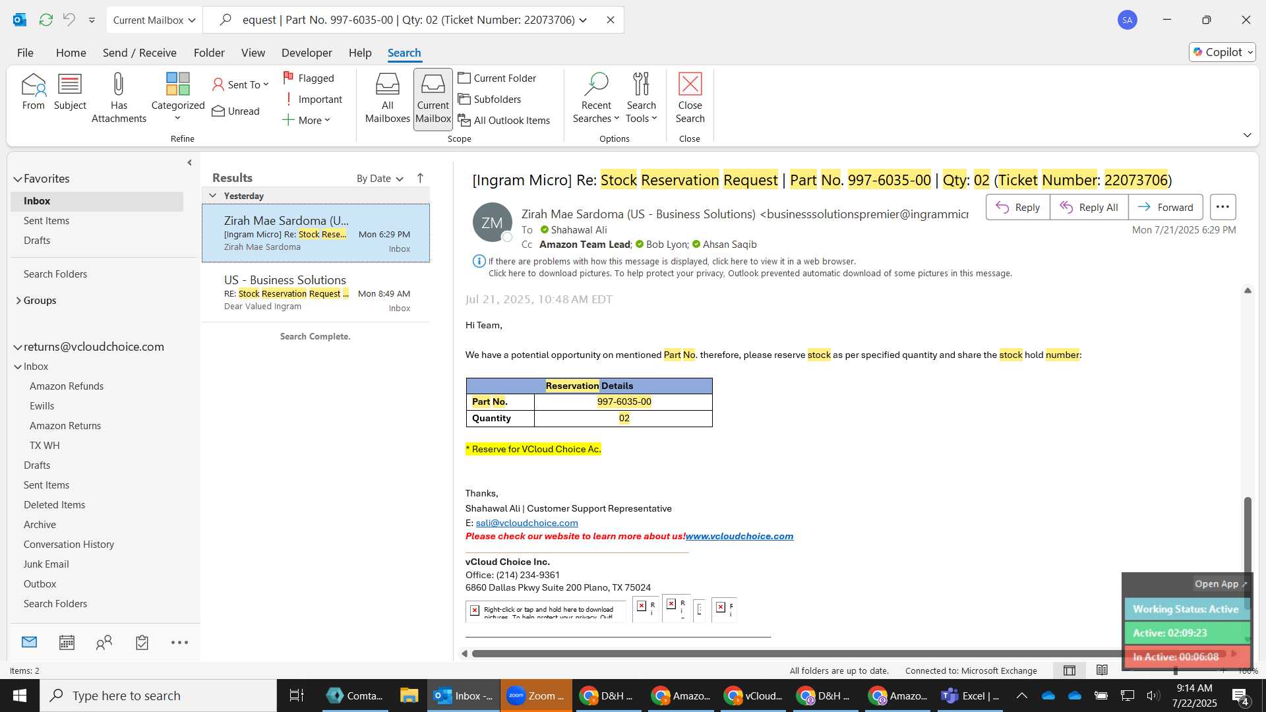Collapse the Favorites section

pyautogui.click(x=18, y=179)
